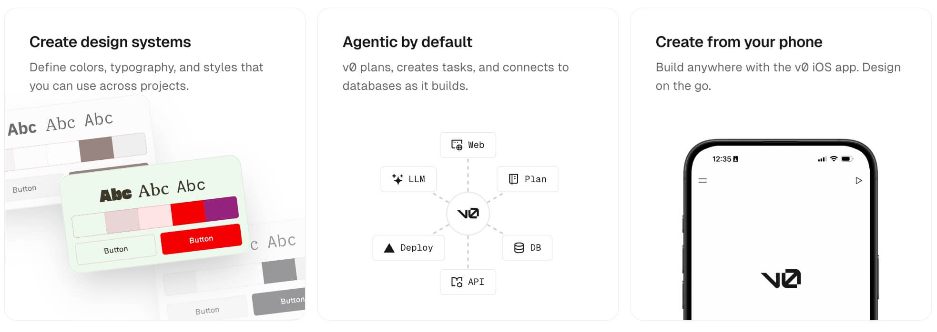This screenshot has height=332, width=937.
Task: Click the LLM sparkle icon
Action: [397, 179]
